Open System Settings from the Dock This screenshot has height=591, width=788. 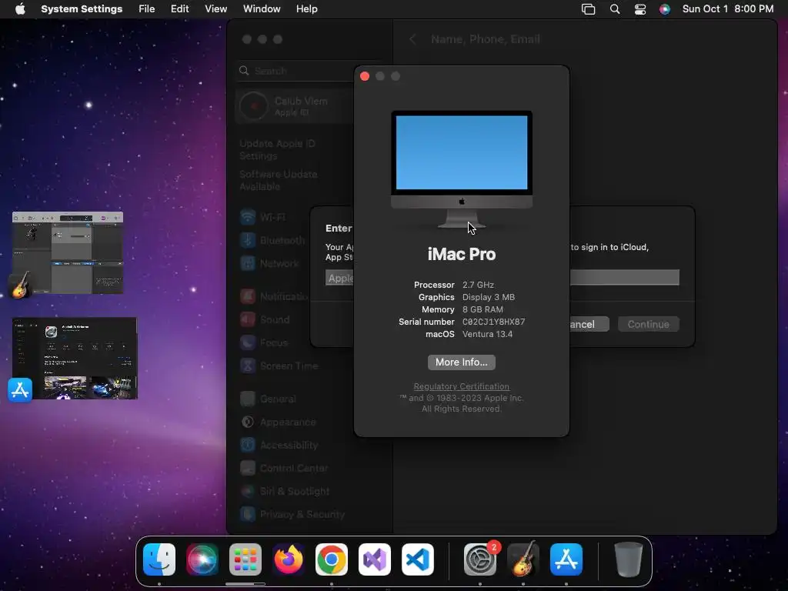pyautogui.click(x=480, y=559)
